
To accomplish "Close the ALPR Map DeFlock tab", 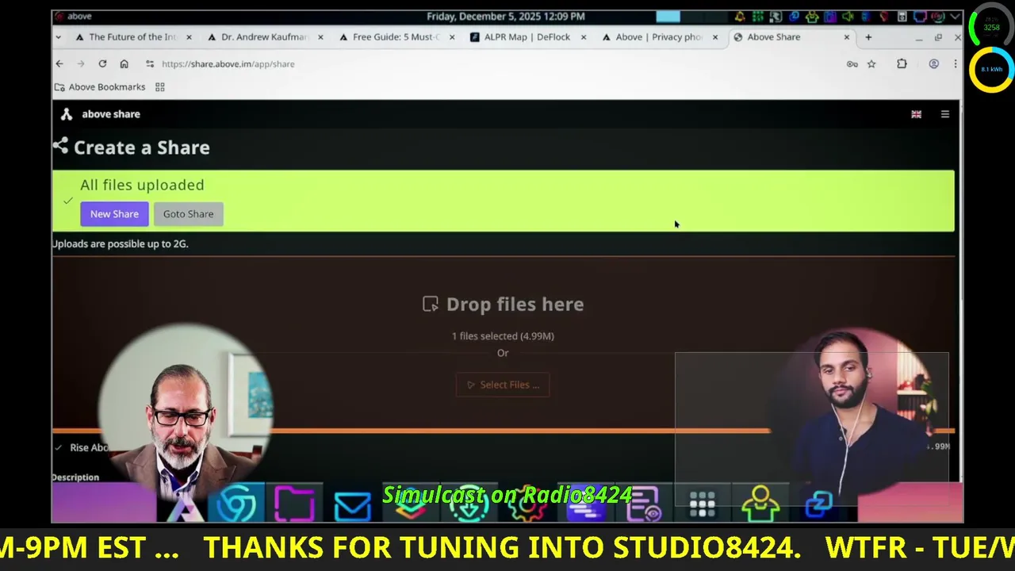I will (584, 37).
